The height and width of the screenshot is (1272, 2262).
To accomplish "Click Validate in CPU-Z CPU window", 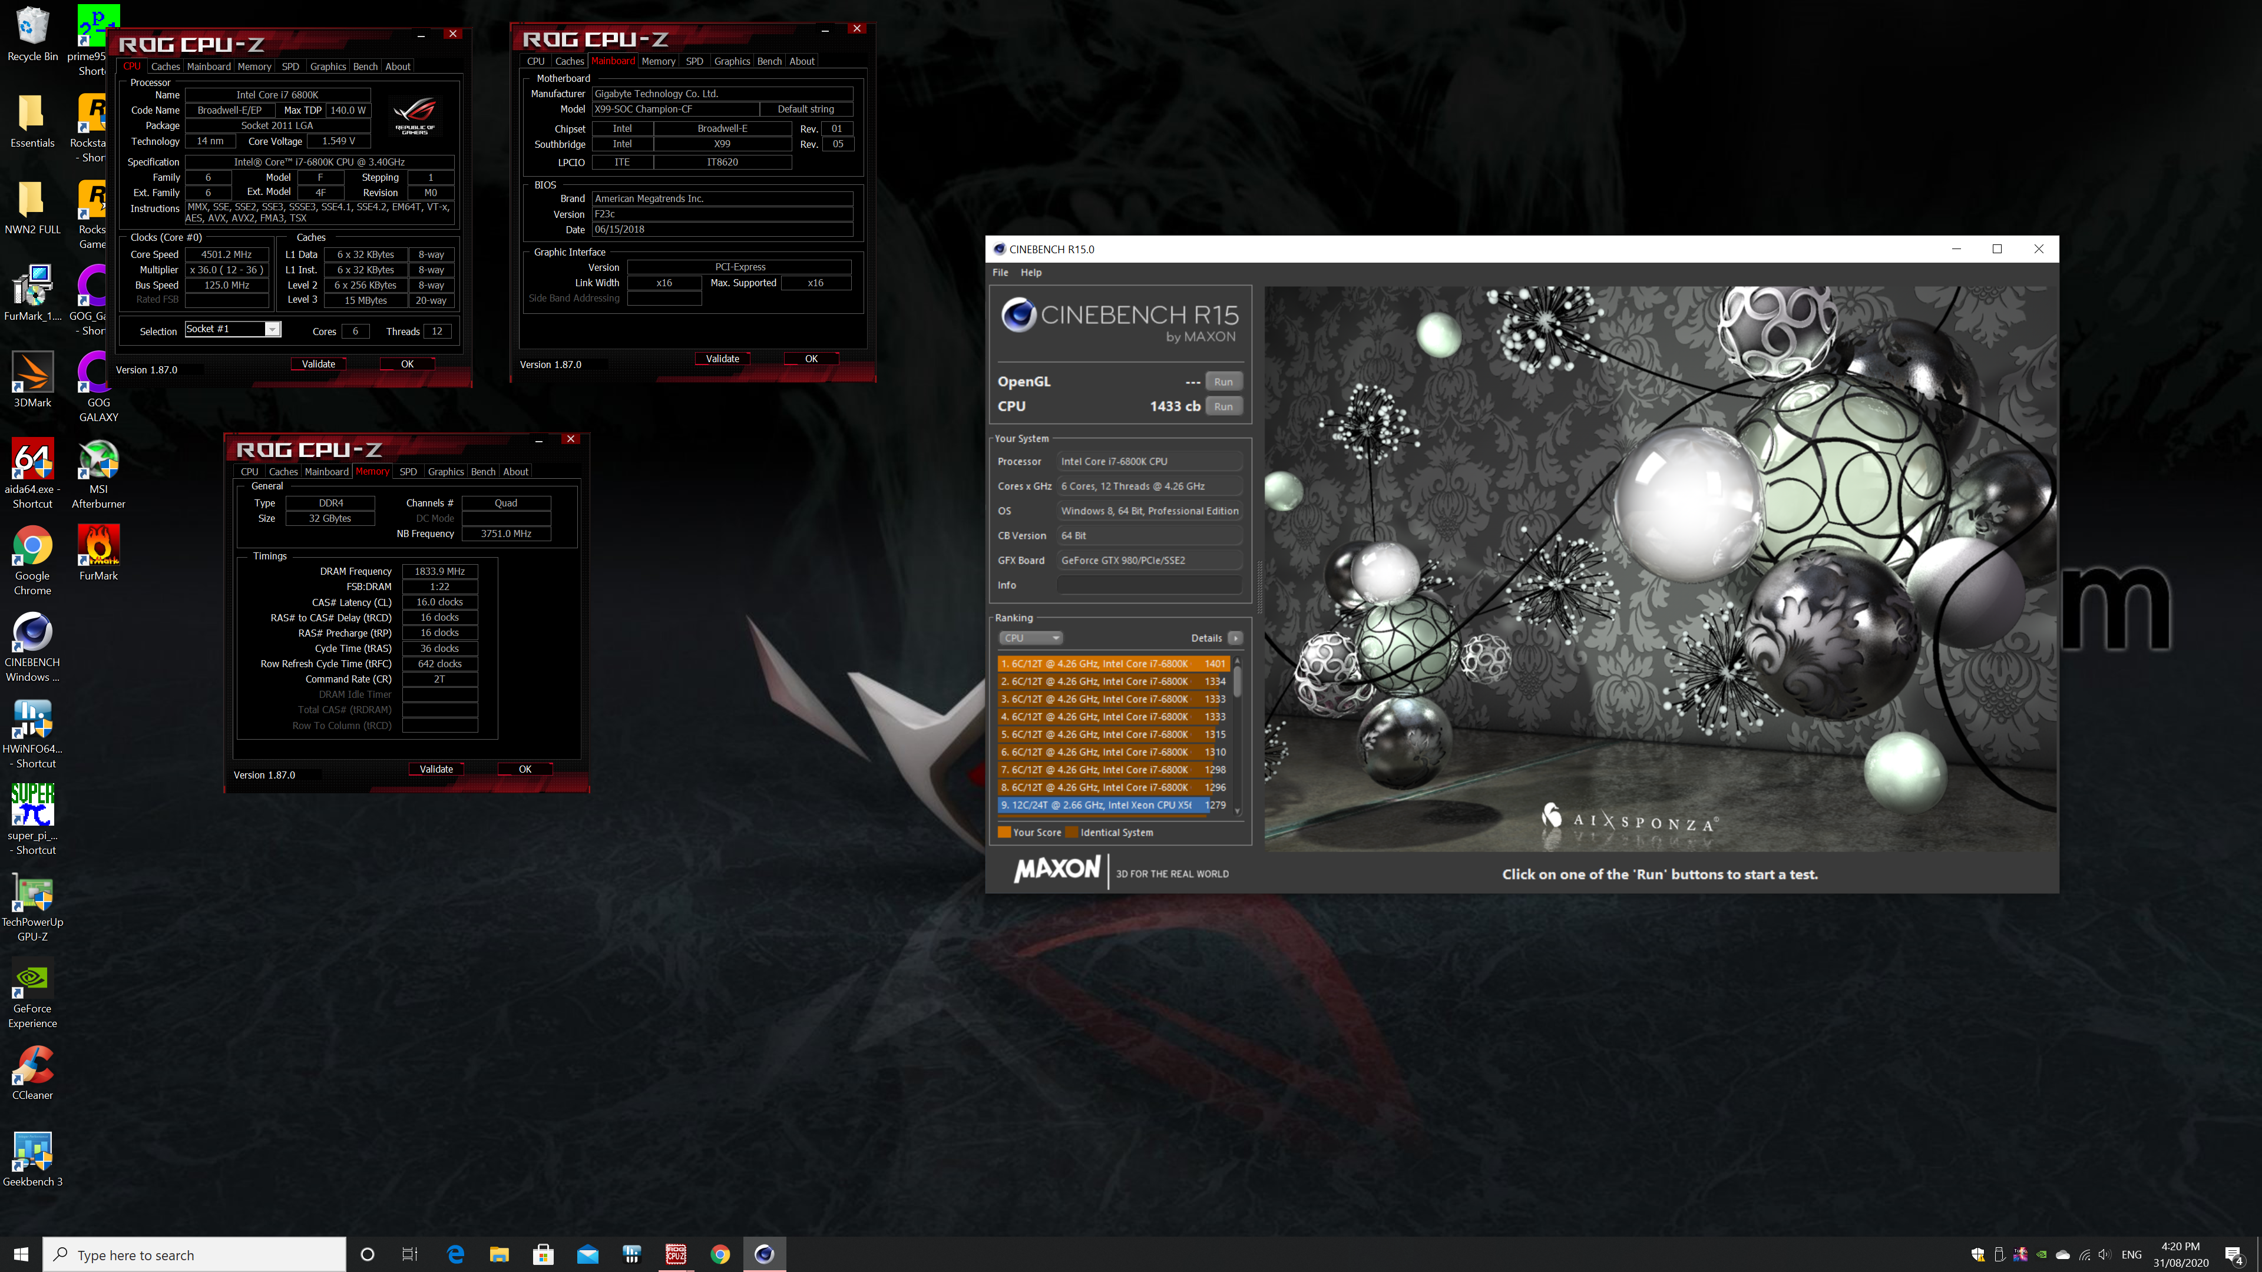I will [x=319, y=363].
